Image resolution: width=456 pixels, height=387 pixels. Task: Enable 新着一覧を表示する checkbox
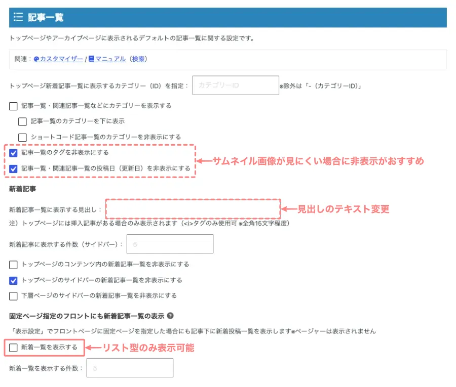coord(13,348)
